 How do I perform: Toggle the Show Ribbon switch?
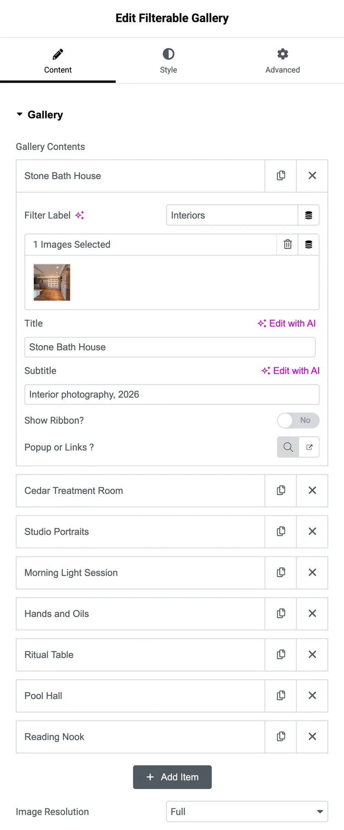pos(298,420)
